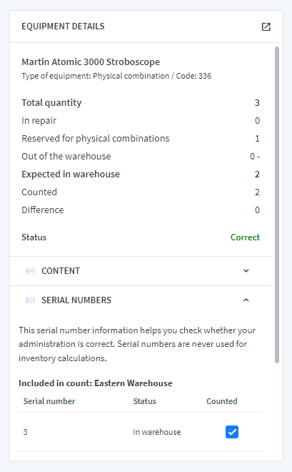Image resolution: width=292 pixels, height=472 pixels.
Task: Click the Total quantity value 3
Action: pyautogui.click(x=257, y=103)
